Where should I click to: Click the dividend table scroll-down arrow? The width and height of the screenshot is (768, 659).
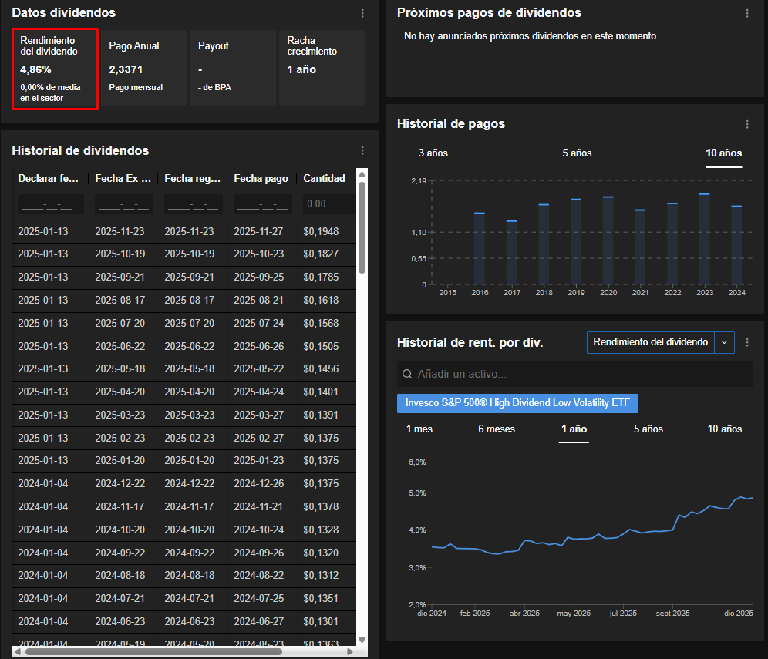[362, 640]
